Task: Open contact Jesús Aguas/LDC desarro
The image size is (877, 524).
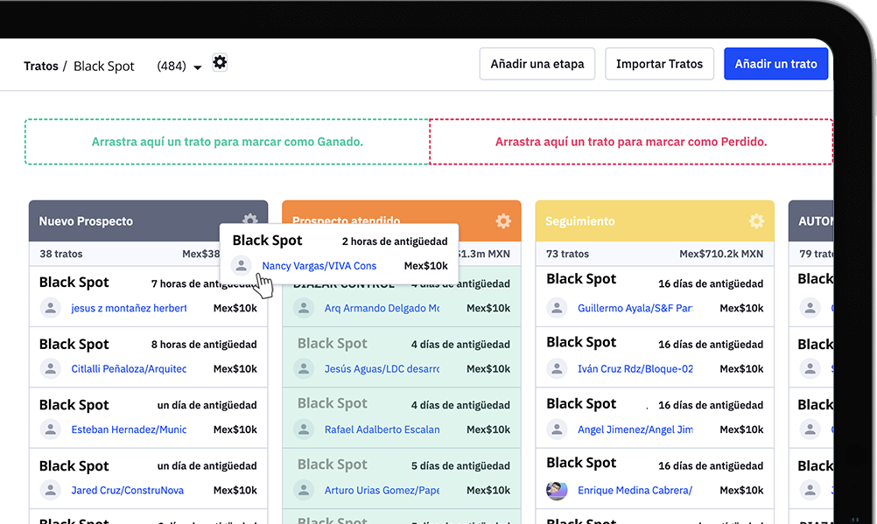Action: click(x=382, y=368)
